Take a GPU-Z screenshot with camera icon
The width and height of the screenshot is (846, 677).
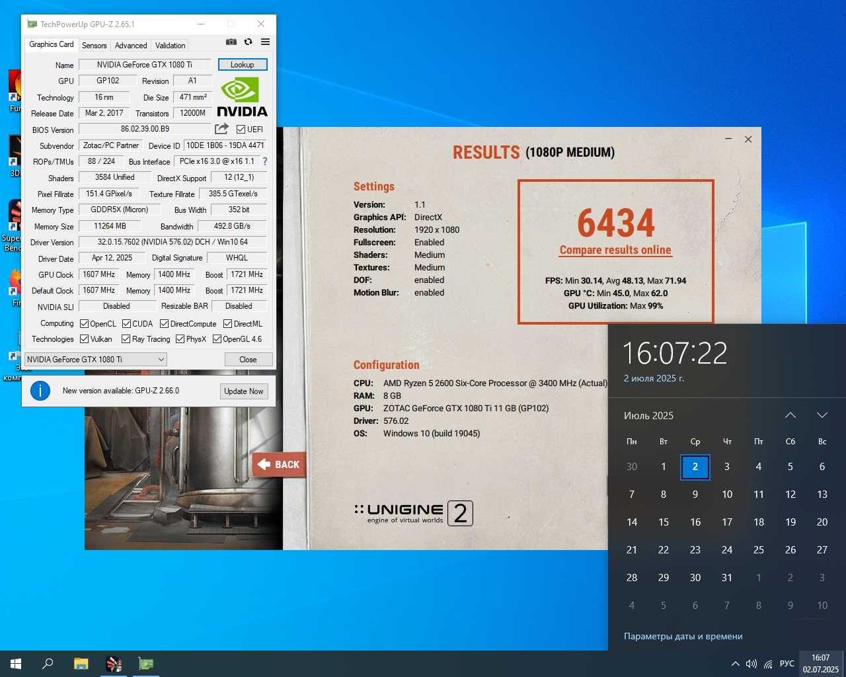click(231, 42)
